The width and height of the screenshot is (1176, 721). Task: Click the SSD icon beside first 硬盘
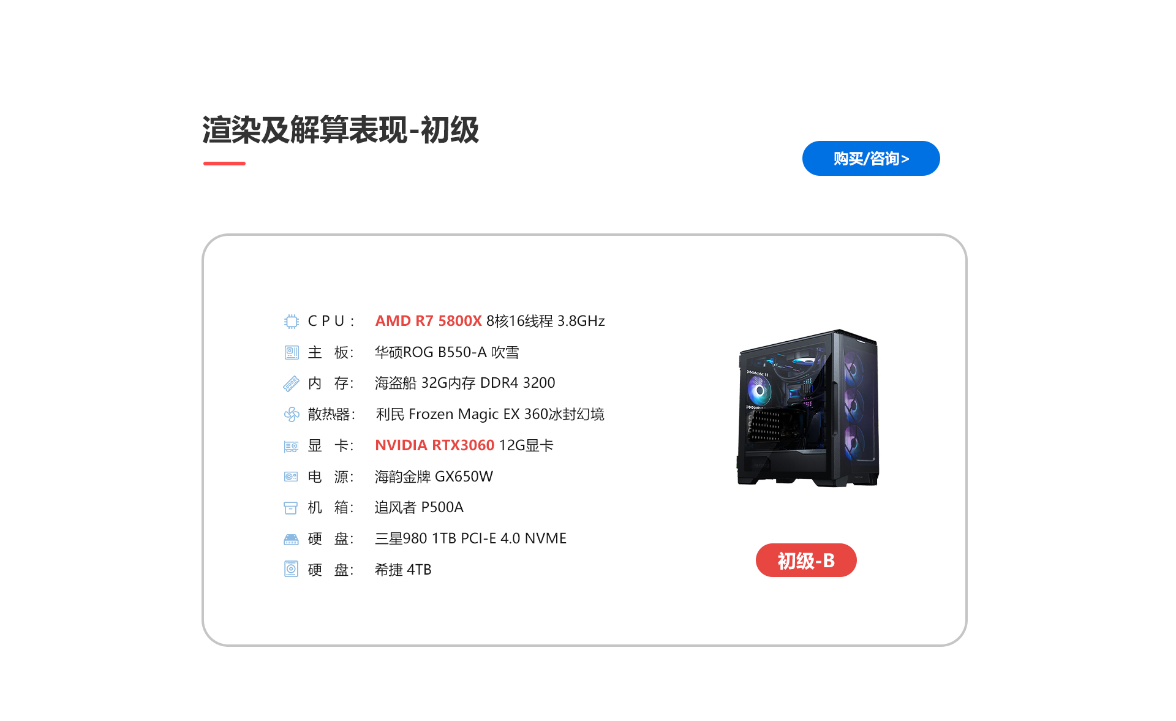[x=291, y=540]
